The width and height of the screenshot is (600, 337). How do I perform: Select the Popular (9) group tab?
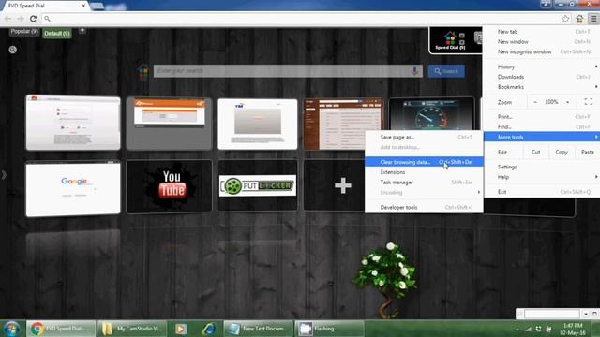[24, 31]
